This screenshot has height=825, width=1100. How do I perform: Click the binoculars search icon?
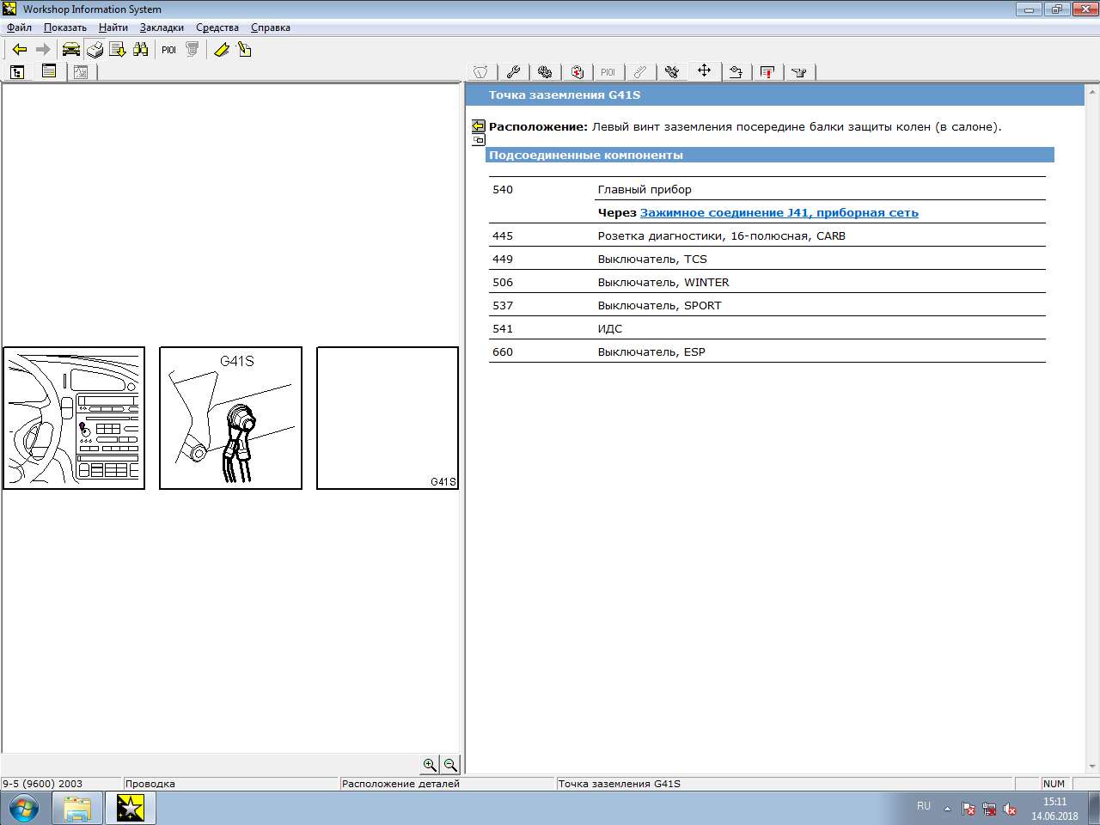141,50
